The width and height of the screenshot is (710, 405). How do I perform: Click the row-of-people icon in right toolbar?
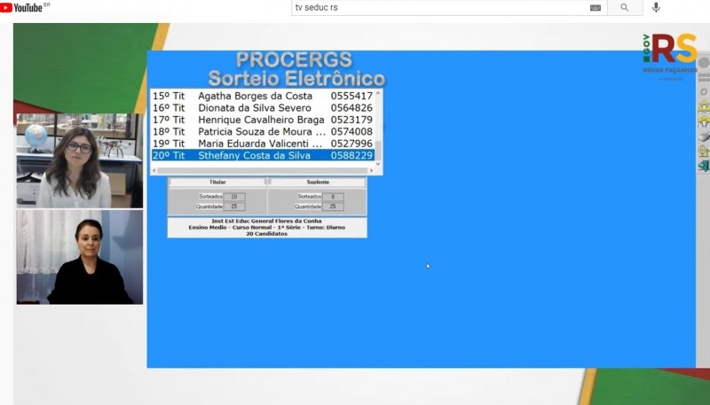[704, 121]
